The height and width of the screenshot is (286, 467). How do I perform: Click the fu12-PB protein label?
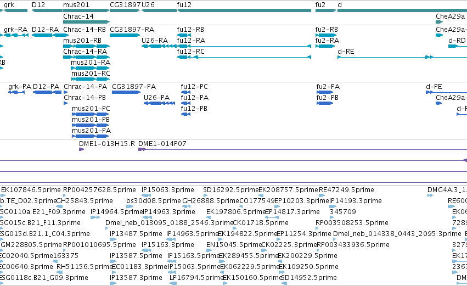[x=194, y=109]
